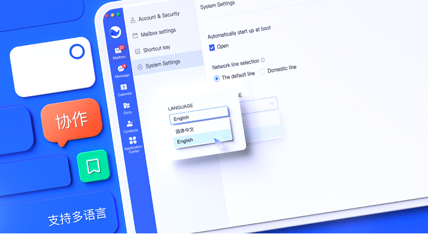The image size is (428, 234).
Task: Click the green bookmark icon tile
Action: [93, 166]
